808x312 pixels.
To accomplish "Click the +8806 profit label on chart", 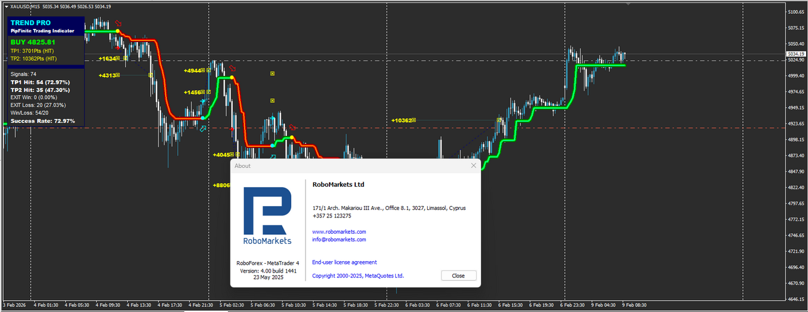I will (221, 185).
